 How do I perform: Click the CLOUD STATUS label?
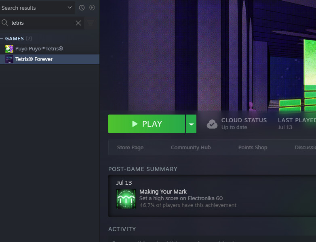coord(244,120)
